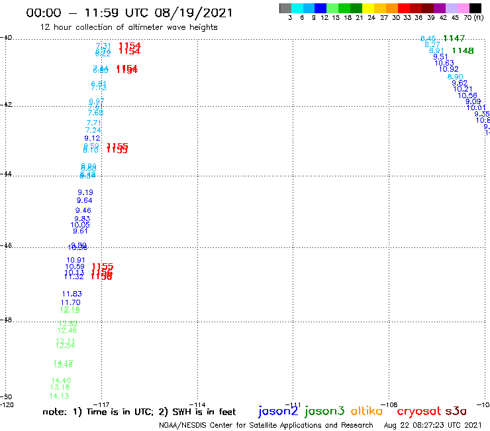The image size is (490, 431).
Task: Select the 9.51 wave height reading
Action: coord(440,56)
